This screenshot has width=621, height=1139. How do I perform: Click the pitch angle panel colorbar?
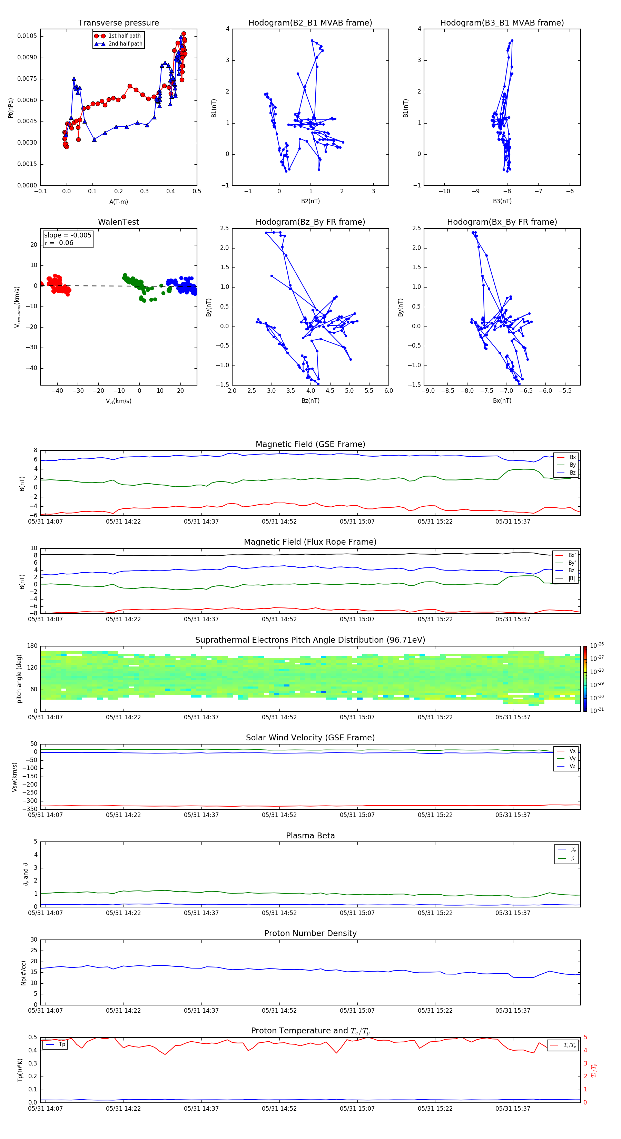click(x=585, y=679)
